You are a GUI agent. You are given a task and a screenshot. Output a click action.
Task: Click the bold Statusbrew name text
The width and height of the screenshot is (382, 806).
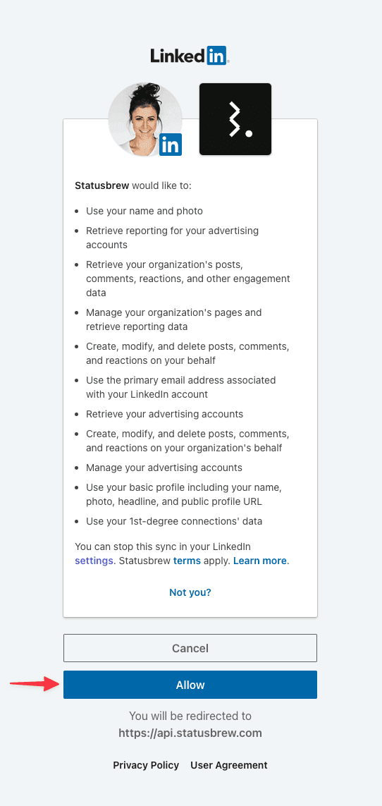point(102,185)
